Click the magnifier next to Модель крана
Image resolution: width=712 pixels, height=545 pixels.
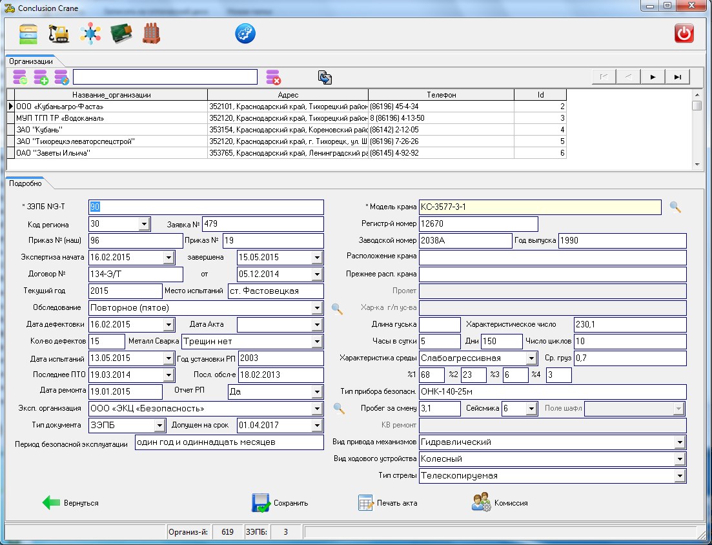tap(675, 207)
